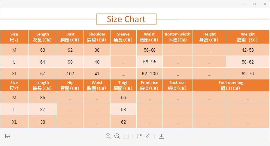Click the Size Chart title box
This screenshot has height=146, width=270.
coord(126,19)
